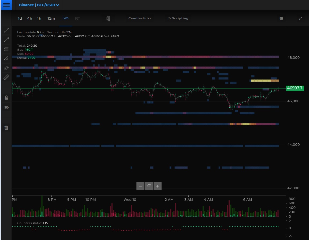Click the 8 PM time axis label

(52, 199)
